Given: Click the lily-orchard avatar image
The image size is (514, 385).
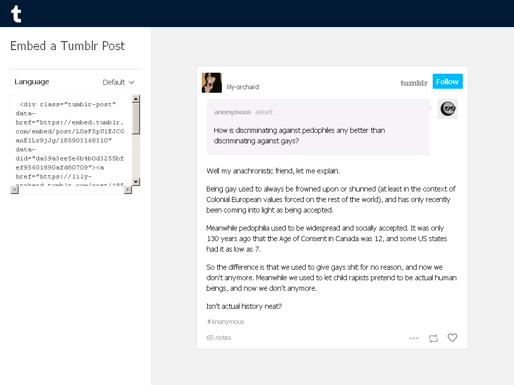Looking at the screenshot, I should 212,83.
